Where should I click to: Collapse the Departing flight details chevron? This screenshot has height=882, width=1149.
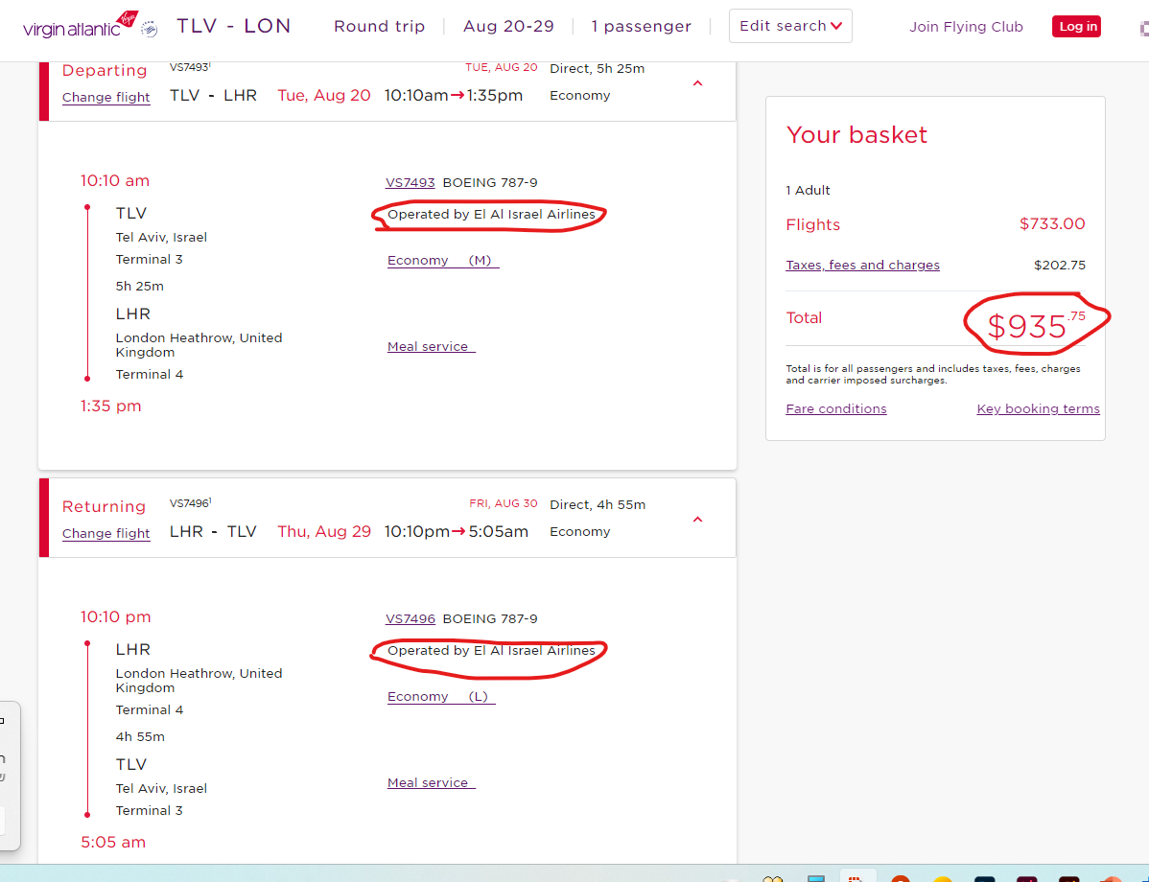(697, 82)
